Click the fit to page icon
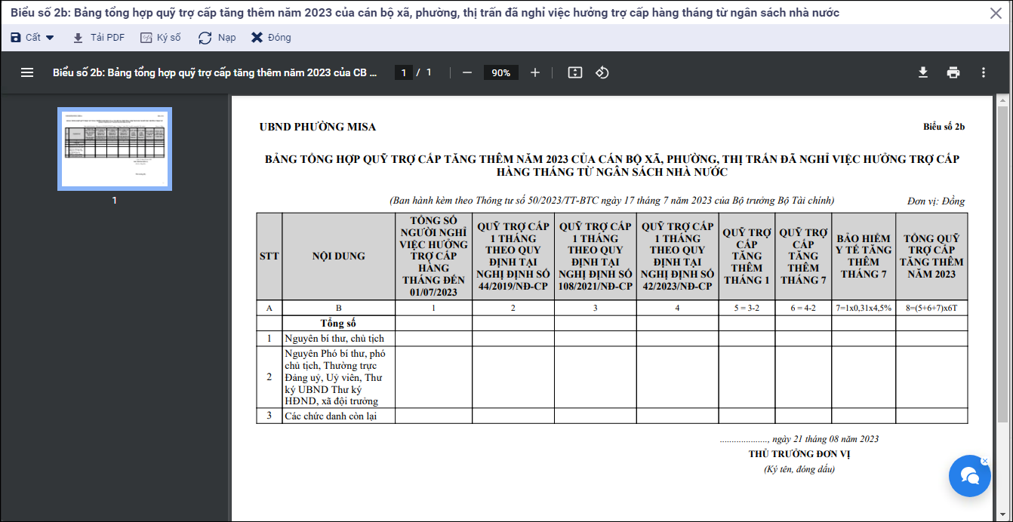Image resolution: width=1013 pixels, height=522 pixels. coord(575,72)
